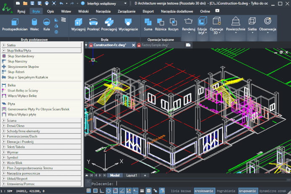Apply the Różnica subtract operation
This screenshot has height=194, width=291.
(161, 24)
